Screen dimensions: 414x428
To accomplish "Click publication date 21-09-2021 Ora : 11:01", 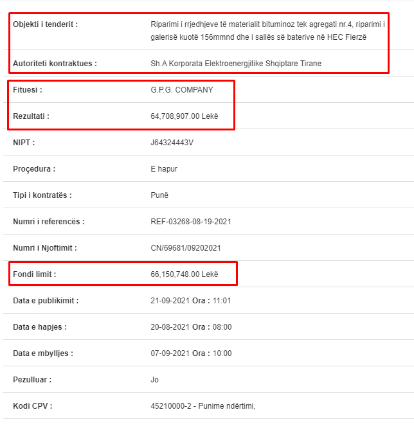I will 191,301.
